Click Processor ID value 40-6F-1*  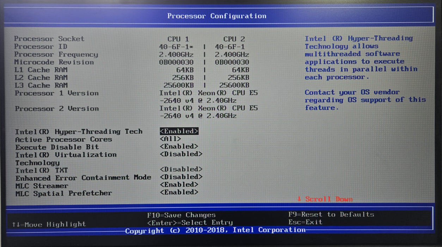(x=176, y=47)
